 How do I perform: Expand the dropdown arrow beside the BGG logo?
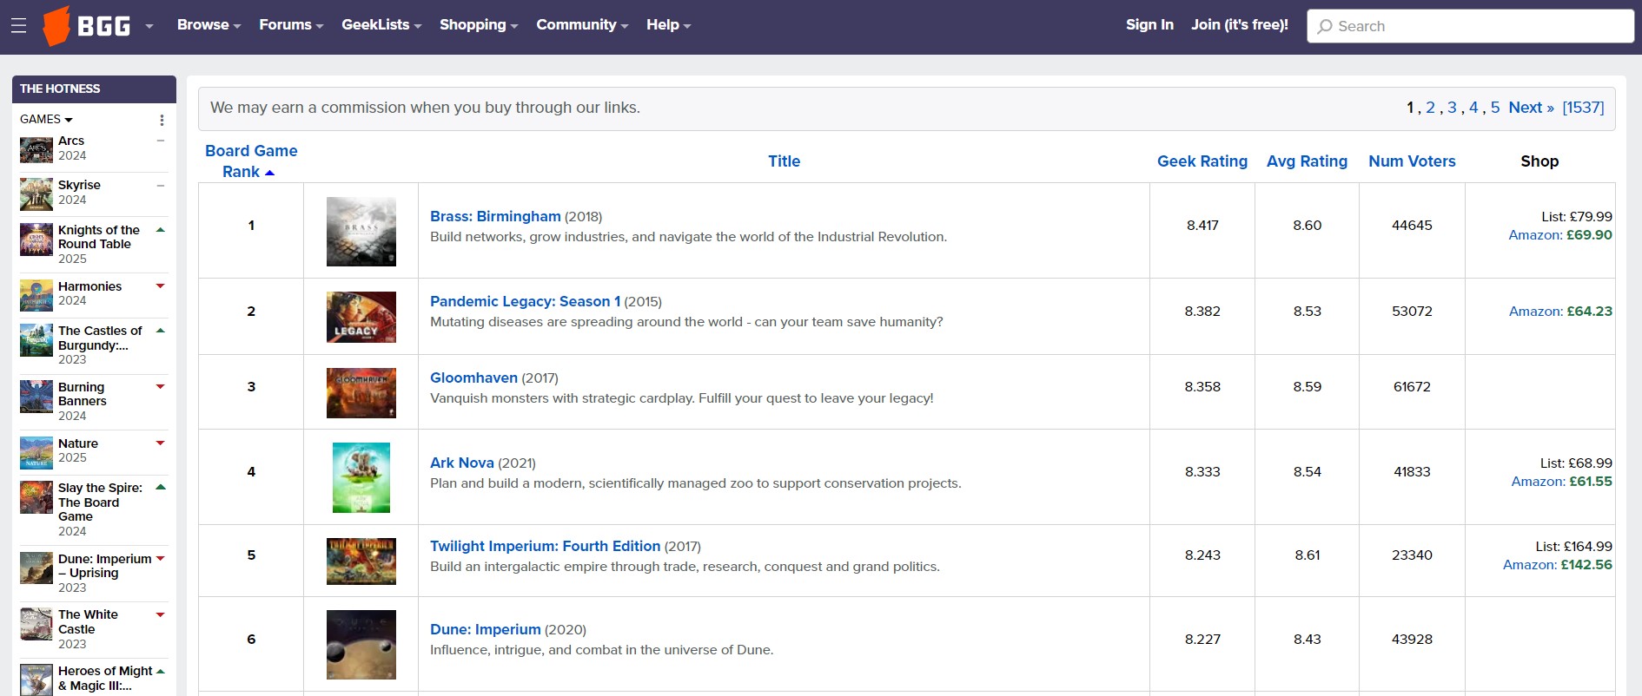149,26
